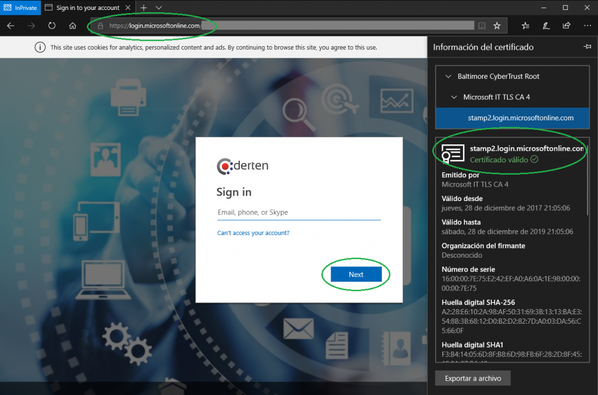Click the certificate details scrollbar
This screenshot has height=395, width=598.
(x=588, y=179)
